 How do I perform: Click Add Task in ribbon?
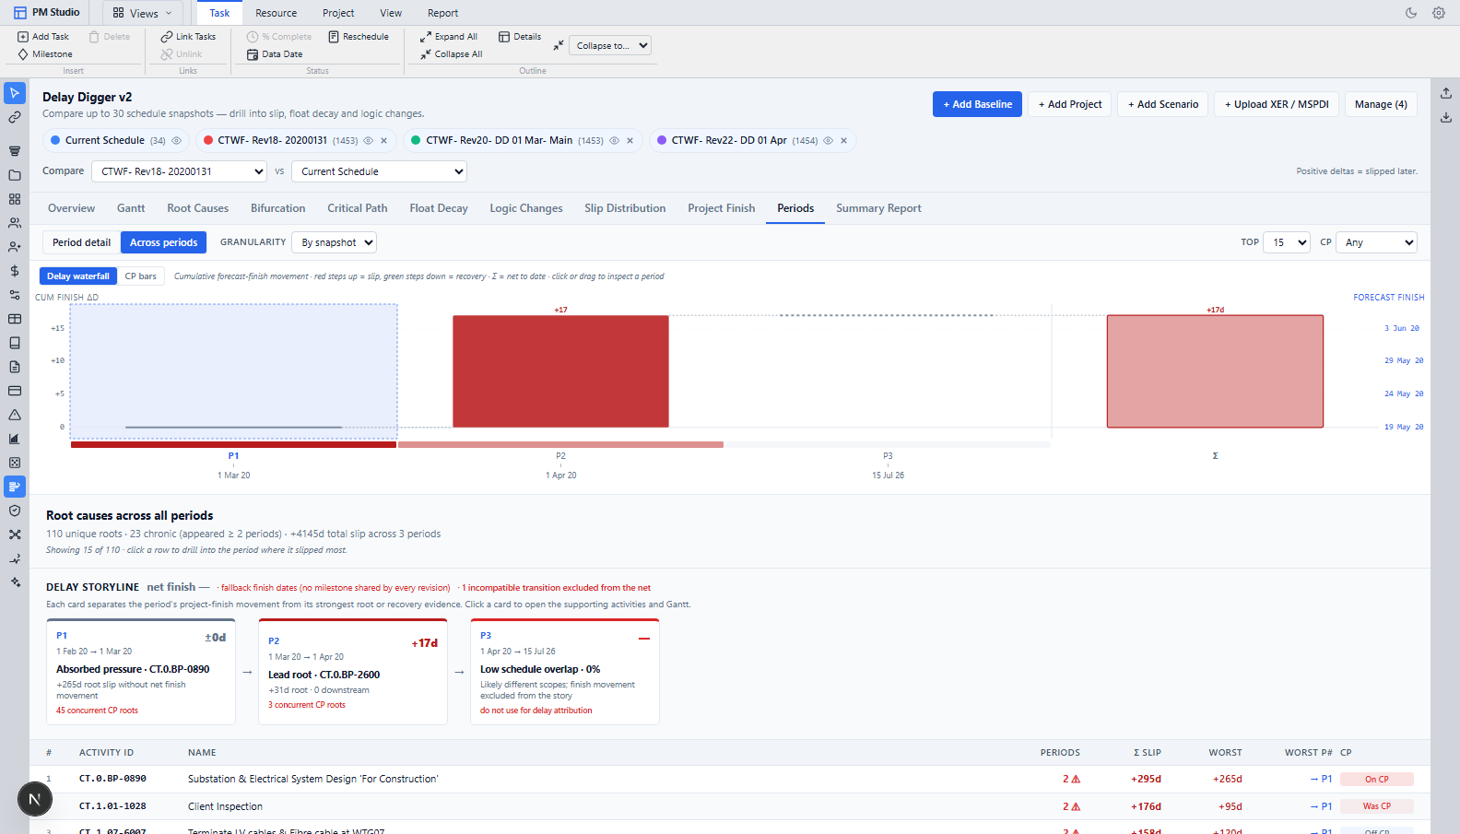click(x=43, y=37)
